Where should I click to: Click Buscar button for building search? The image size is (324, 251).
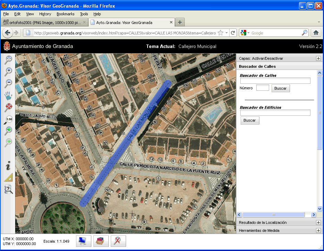tap(250, 120)
